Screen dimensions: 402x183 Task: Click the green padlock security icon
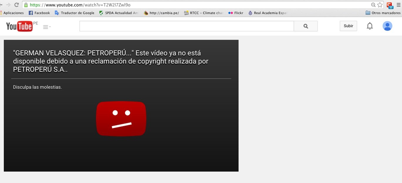26,5
